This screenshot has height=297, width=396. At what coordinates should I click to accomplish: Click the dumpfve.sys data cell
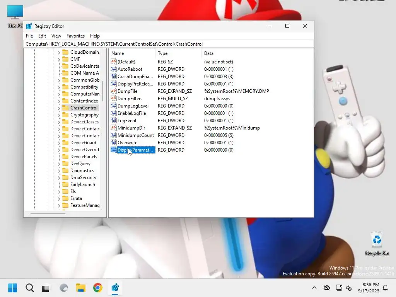click(217, 99)
